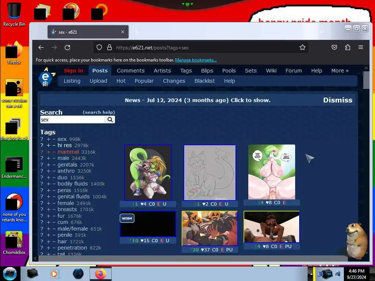375x281 pixels.
Task: Open the media player taskbar icon
Action: click(x=55, y=274)
